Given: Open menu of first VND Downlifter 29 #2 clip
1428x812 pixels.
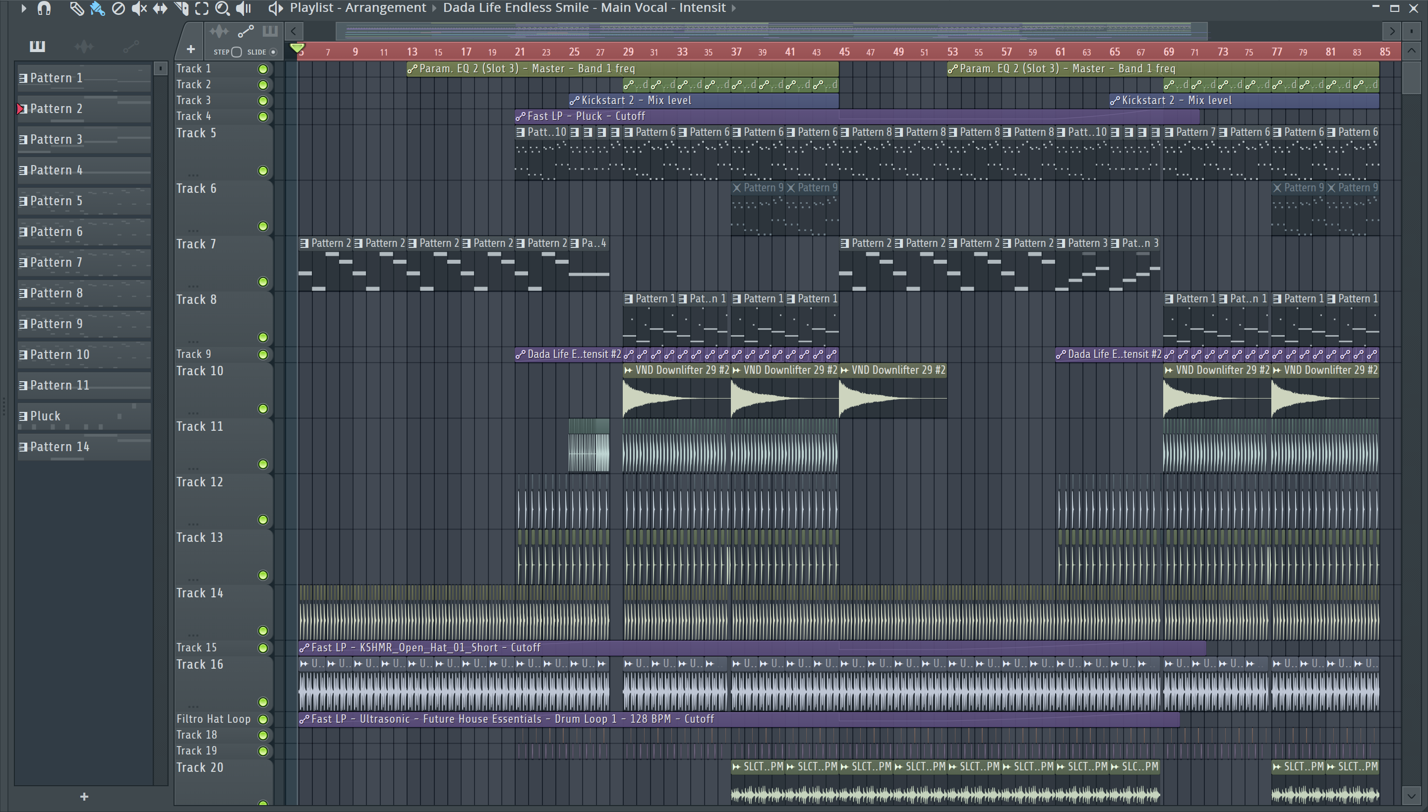Looking at the screenshot, I should [629, 370].
